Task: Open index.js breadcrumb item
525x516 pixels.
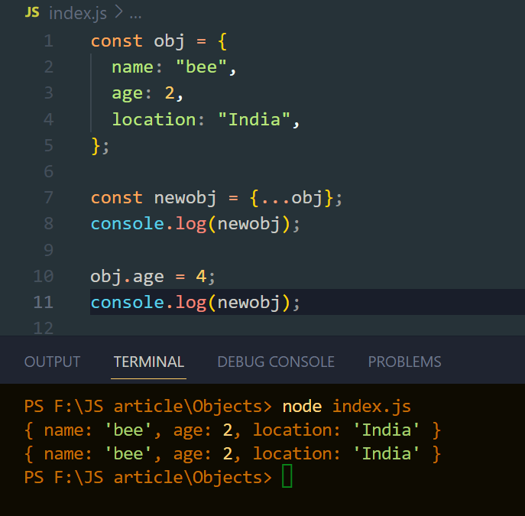Action: pyautogui.click(x=78, y=14)
